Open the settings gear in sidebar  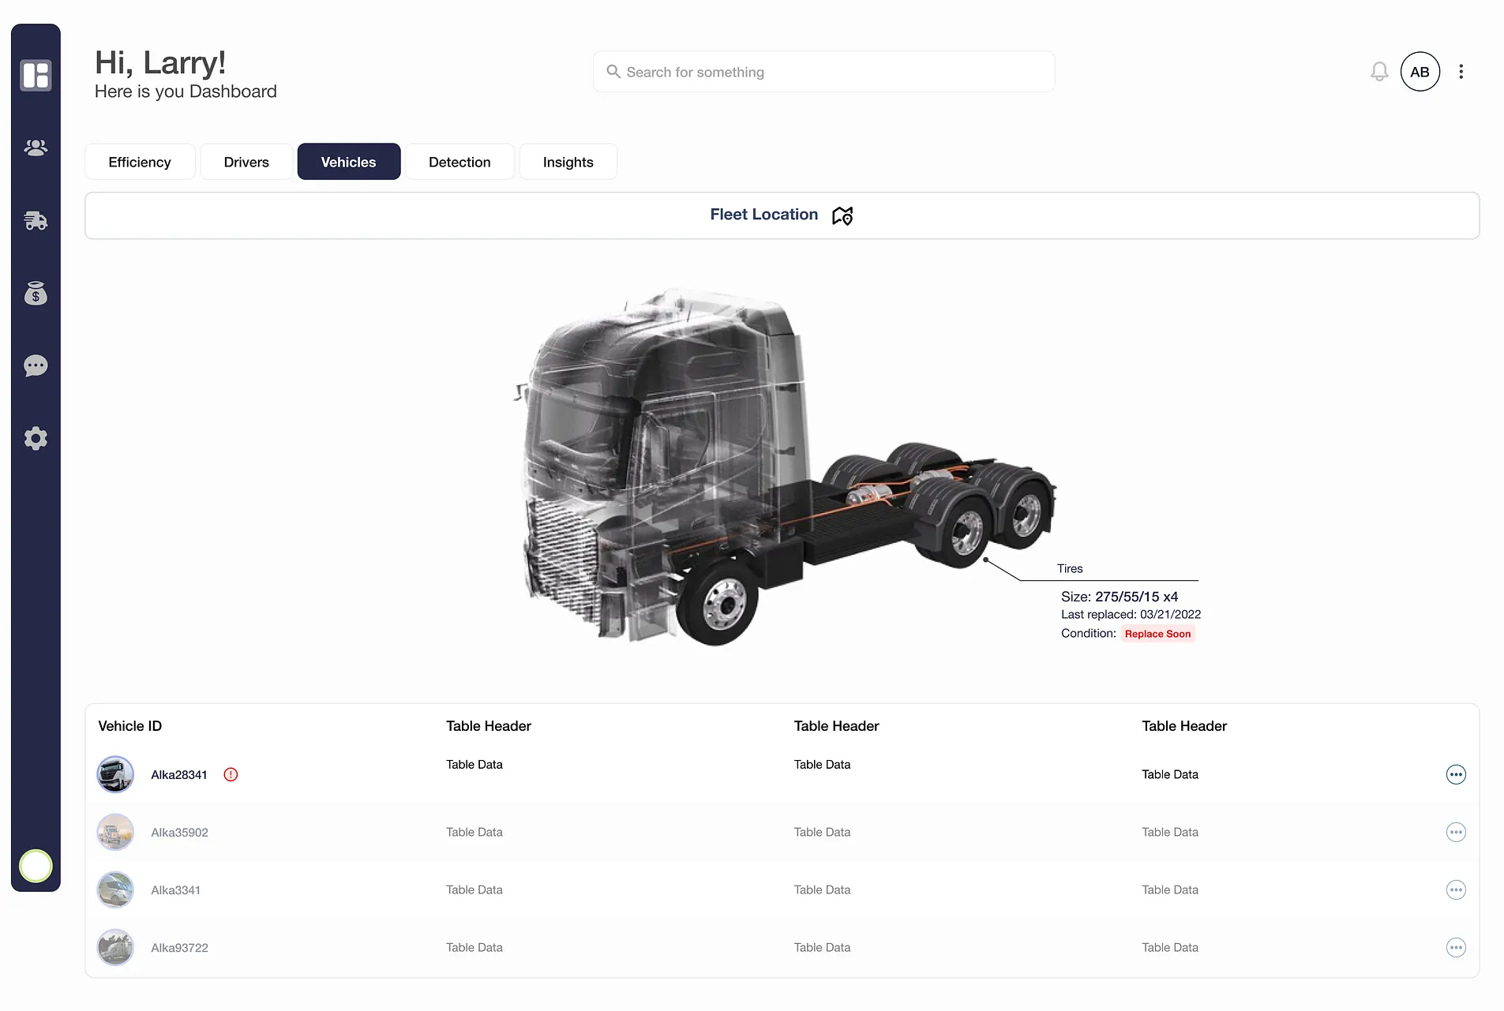coord(36,439)
